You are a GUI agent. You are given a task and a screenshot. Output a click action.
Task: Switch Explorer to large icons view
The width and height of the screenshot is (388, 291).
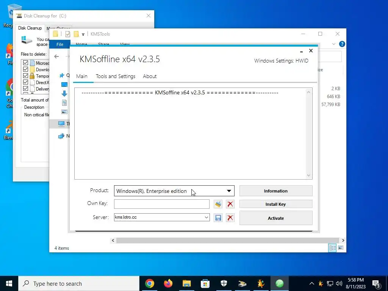(x=341, y=248)
